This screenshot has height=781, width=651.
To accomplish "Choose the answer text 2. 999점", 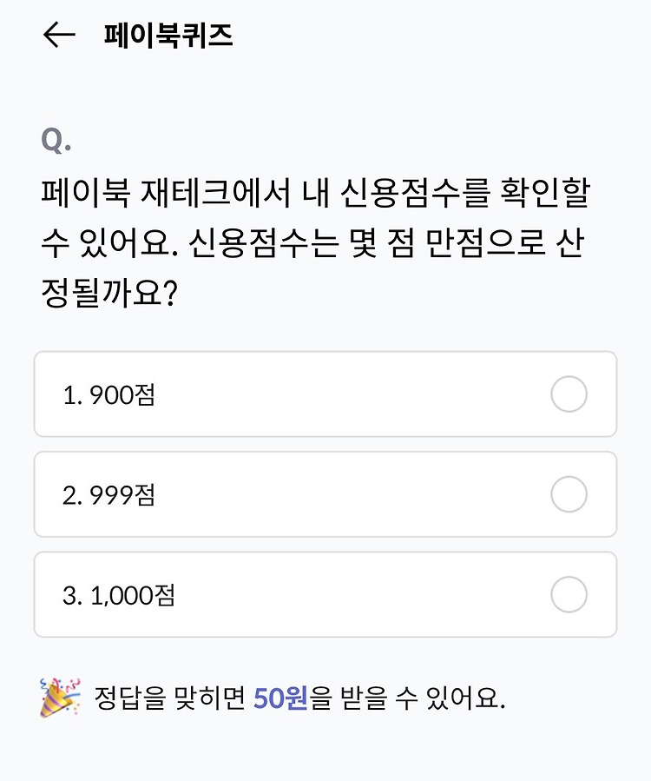I will (x=109, y=495).
